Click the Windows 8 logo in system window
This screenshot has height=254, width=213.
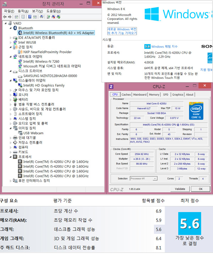coord(152,14)
